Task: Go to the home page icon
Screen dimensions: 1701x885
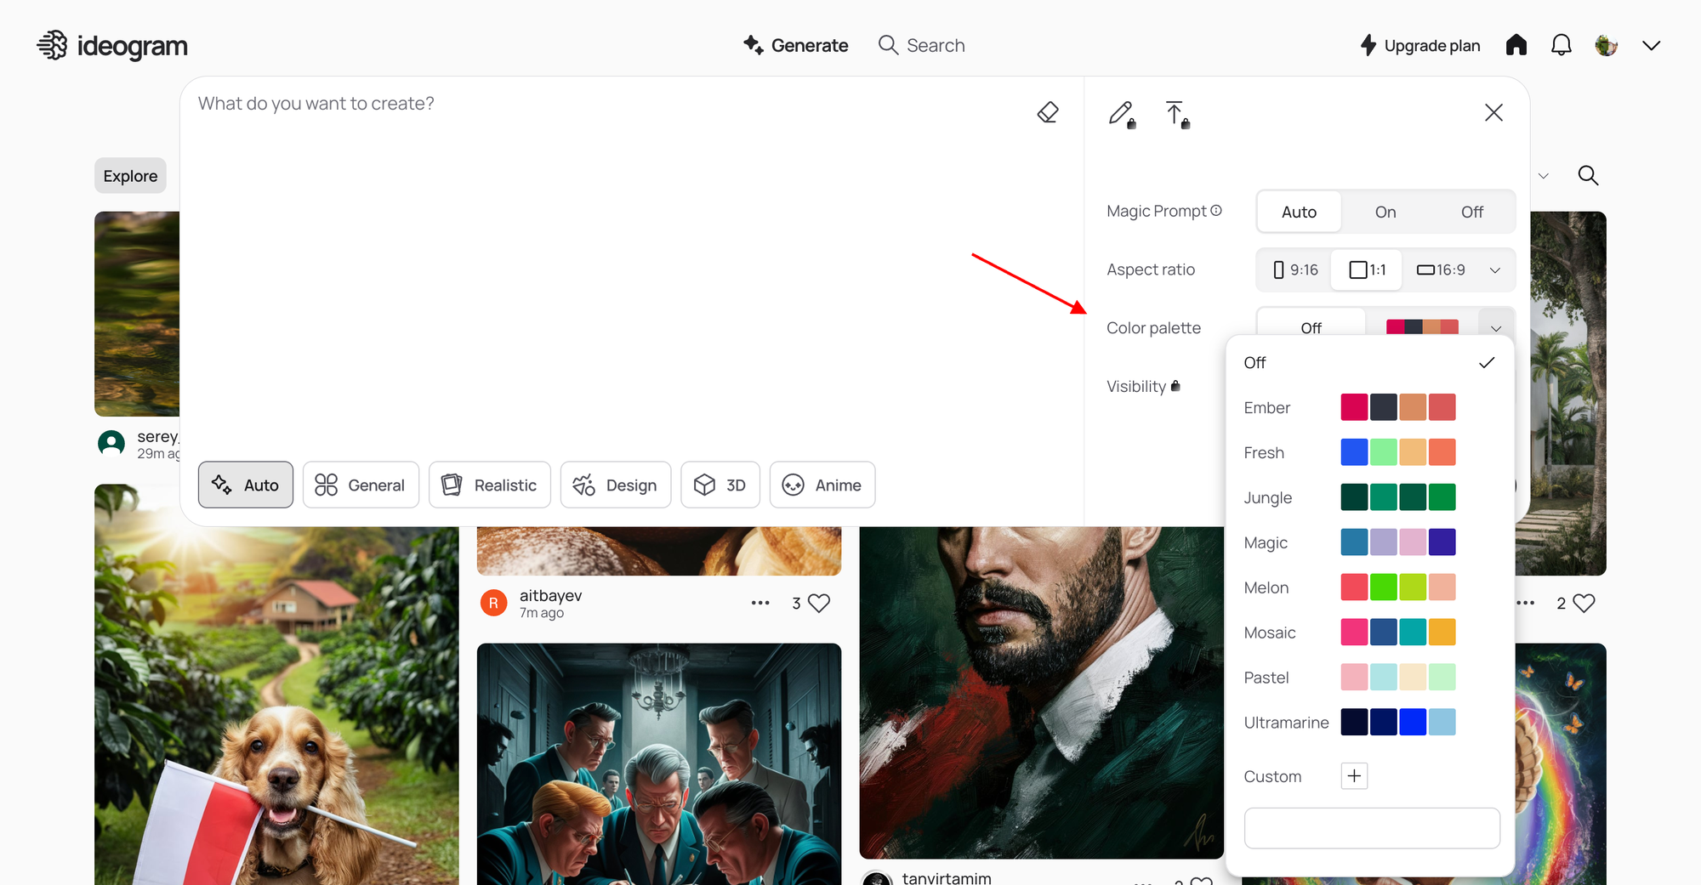Action: point(1516,45)
